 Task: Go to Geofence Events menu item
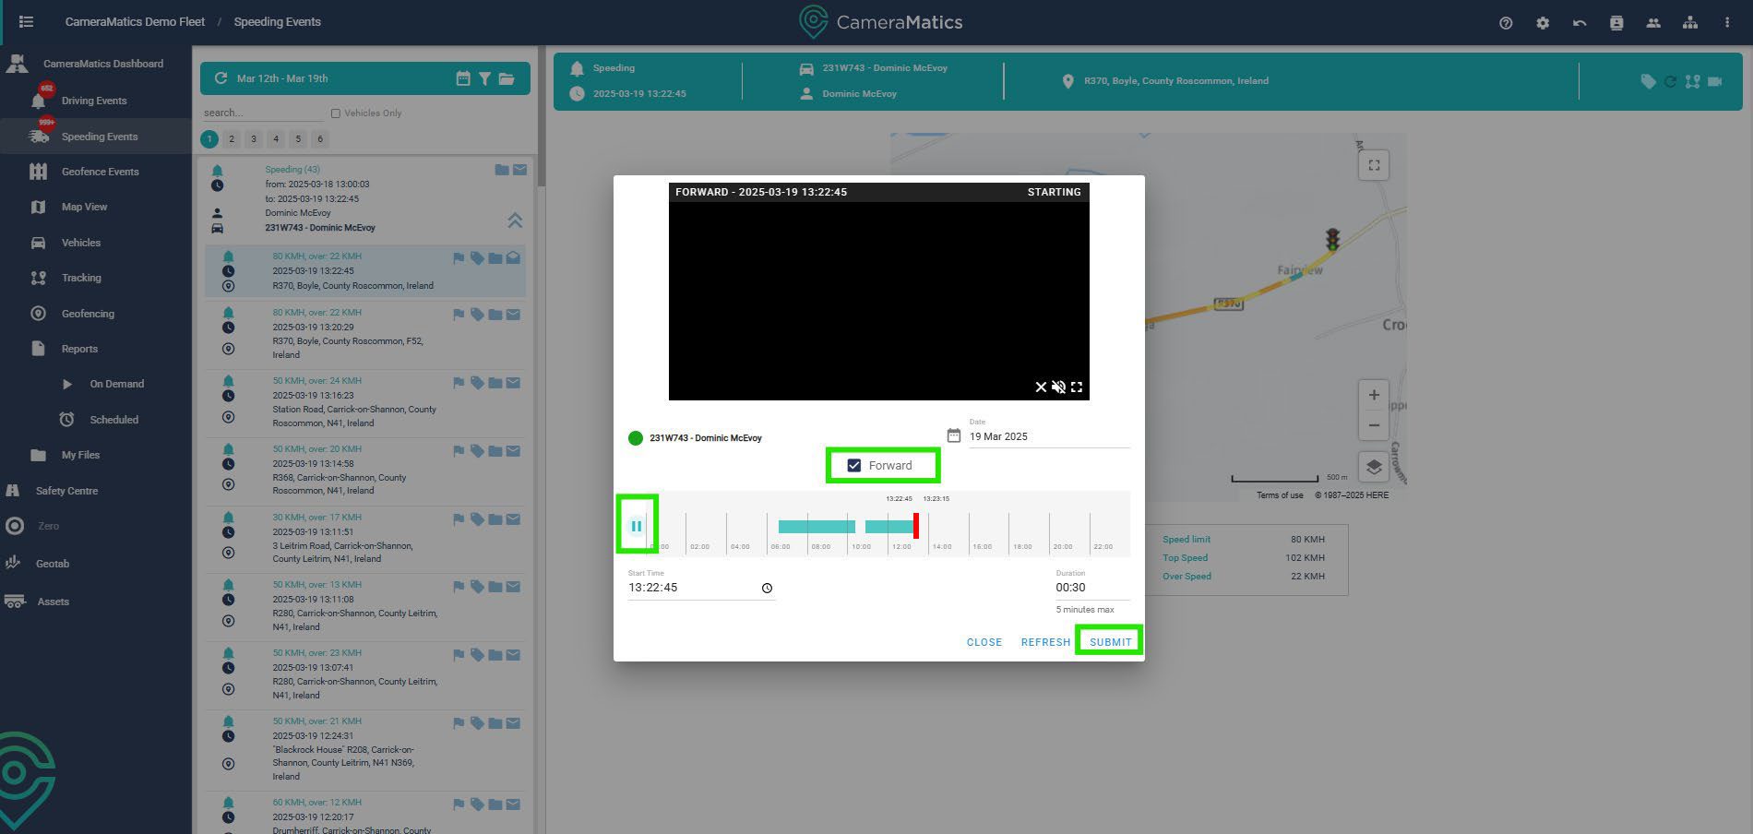click(x=100, y=172)
